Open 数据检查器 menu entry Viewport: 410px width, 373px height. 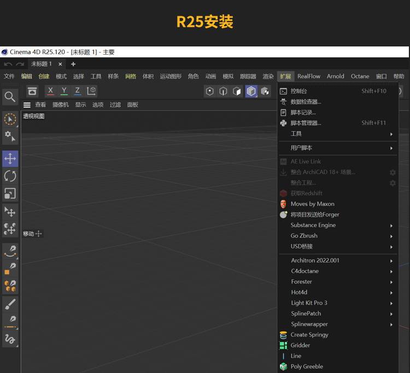[x=338, y=102]
